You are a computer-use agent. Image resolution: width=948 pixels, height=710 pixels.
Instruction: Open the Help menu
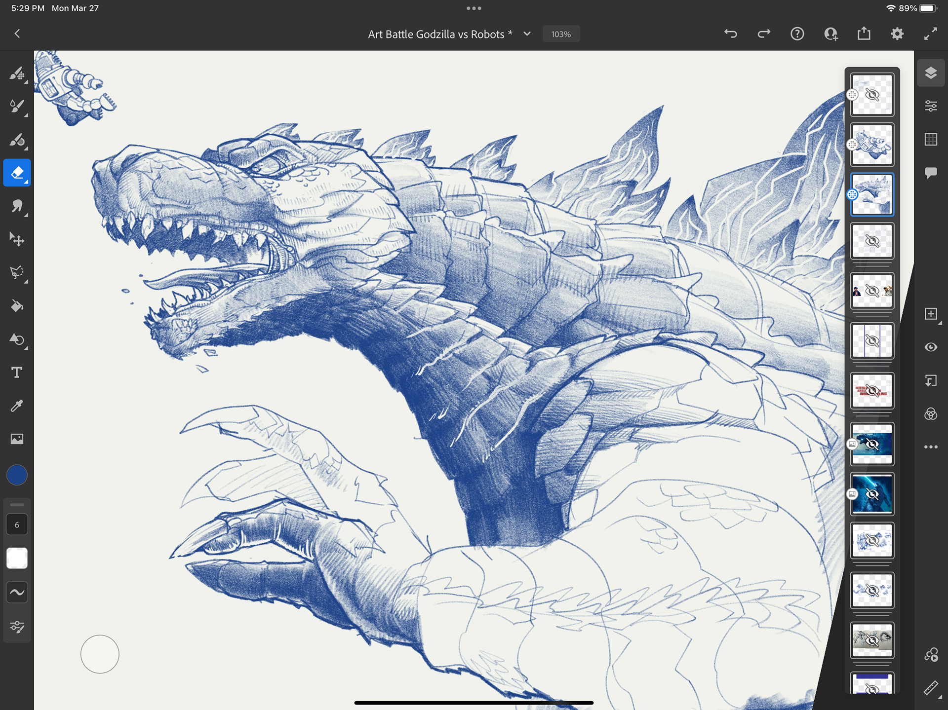pos(797,34)
